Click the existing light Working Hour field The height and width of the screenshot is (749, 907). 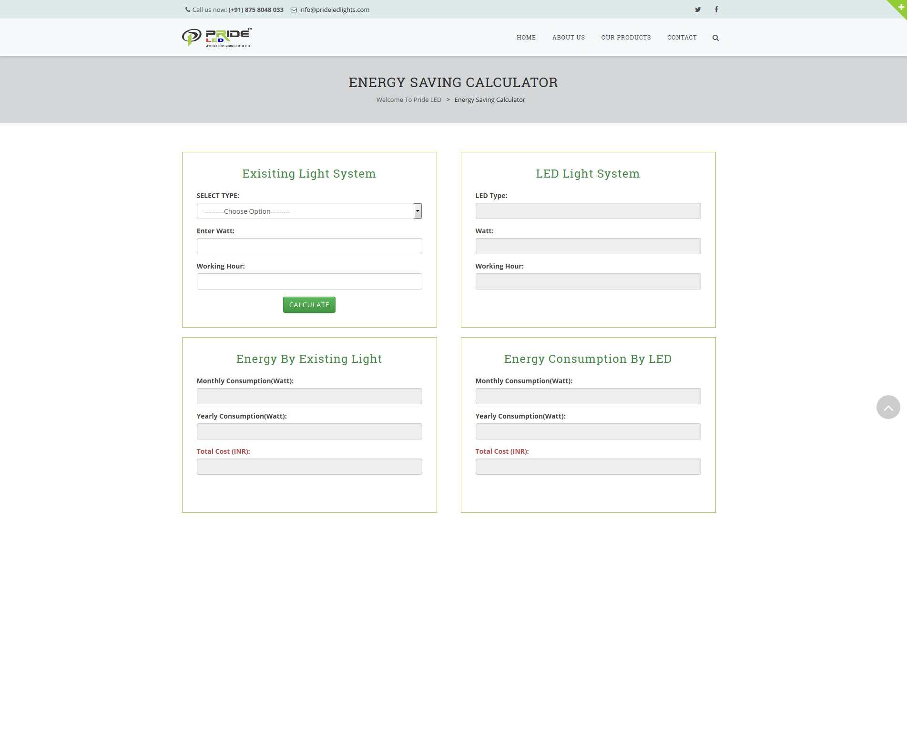(x=309, y=281)
